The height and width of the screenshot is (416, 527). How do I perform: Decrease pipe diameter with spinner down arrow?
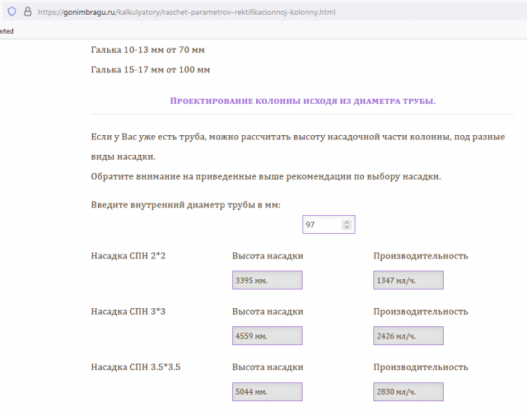(x=347, y=227)
